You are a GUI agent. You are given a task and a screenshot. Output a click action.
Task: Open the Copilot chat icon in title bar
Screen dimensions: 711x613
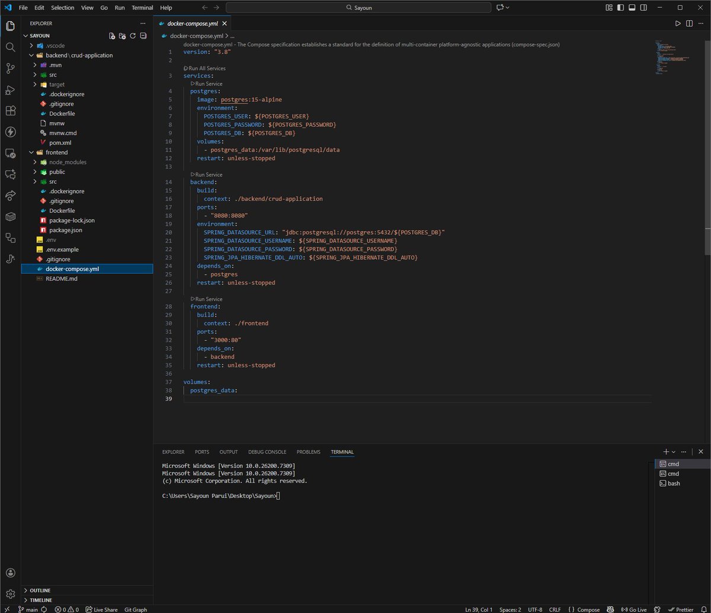501,8
